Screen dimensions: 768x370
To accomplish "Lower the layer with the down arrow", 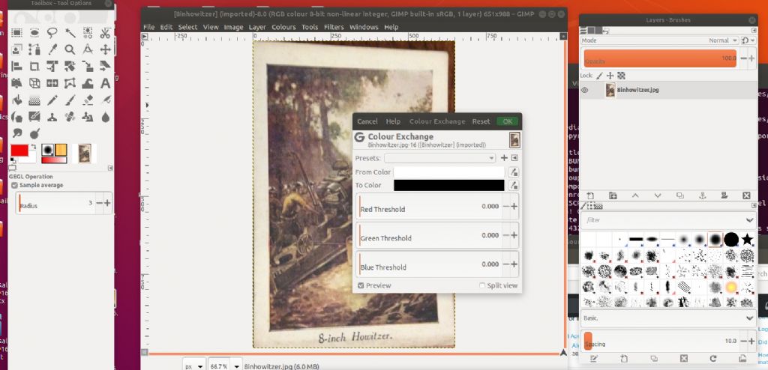I will [658, 195].
